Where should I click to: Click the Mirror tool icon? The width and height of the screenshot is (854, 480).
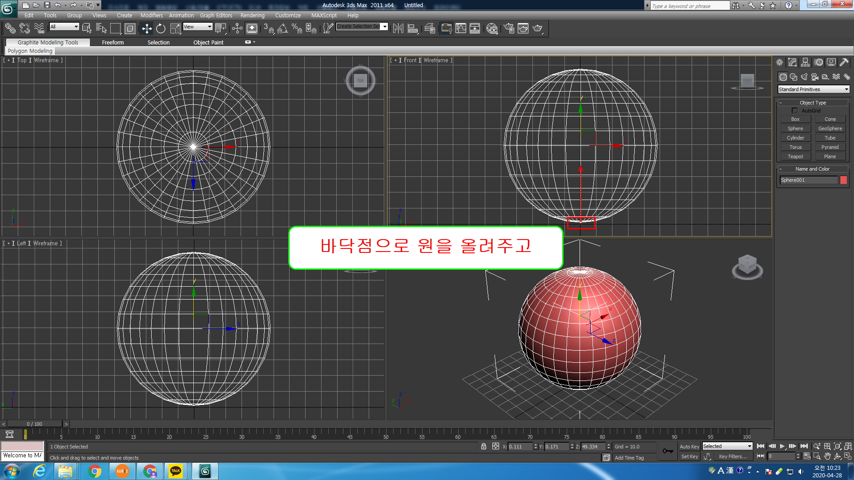point(398,29)
